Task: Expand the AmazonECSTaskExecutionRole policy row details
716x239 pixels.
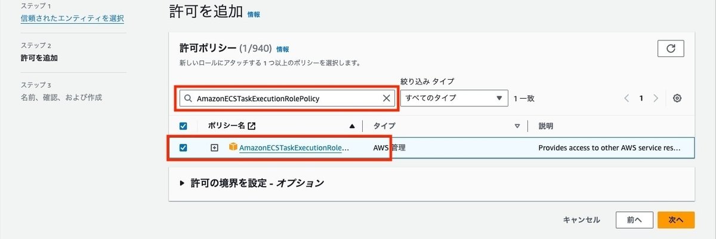Action: click(214, 147)
